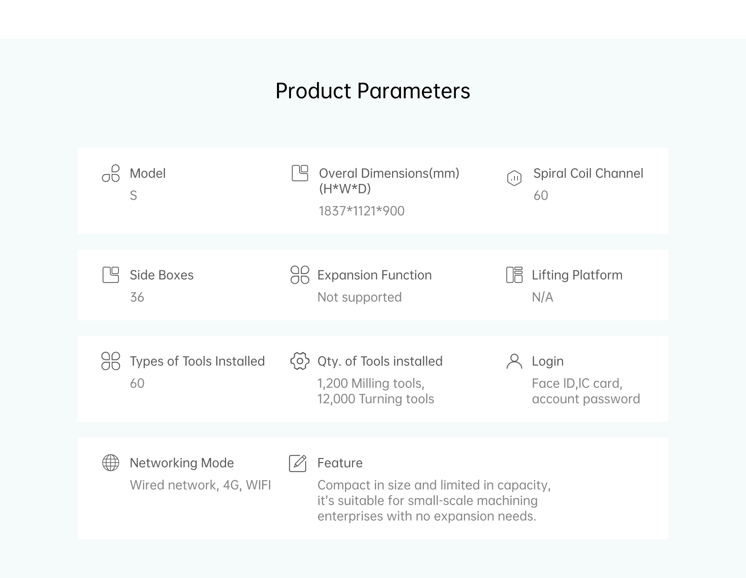The image size is (746, 578).
Task: Click the Face ID, IC card login text
Action: [x=577, y=384]
